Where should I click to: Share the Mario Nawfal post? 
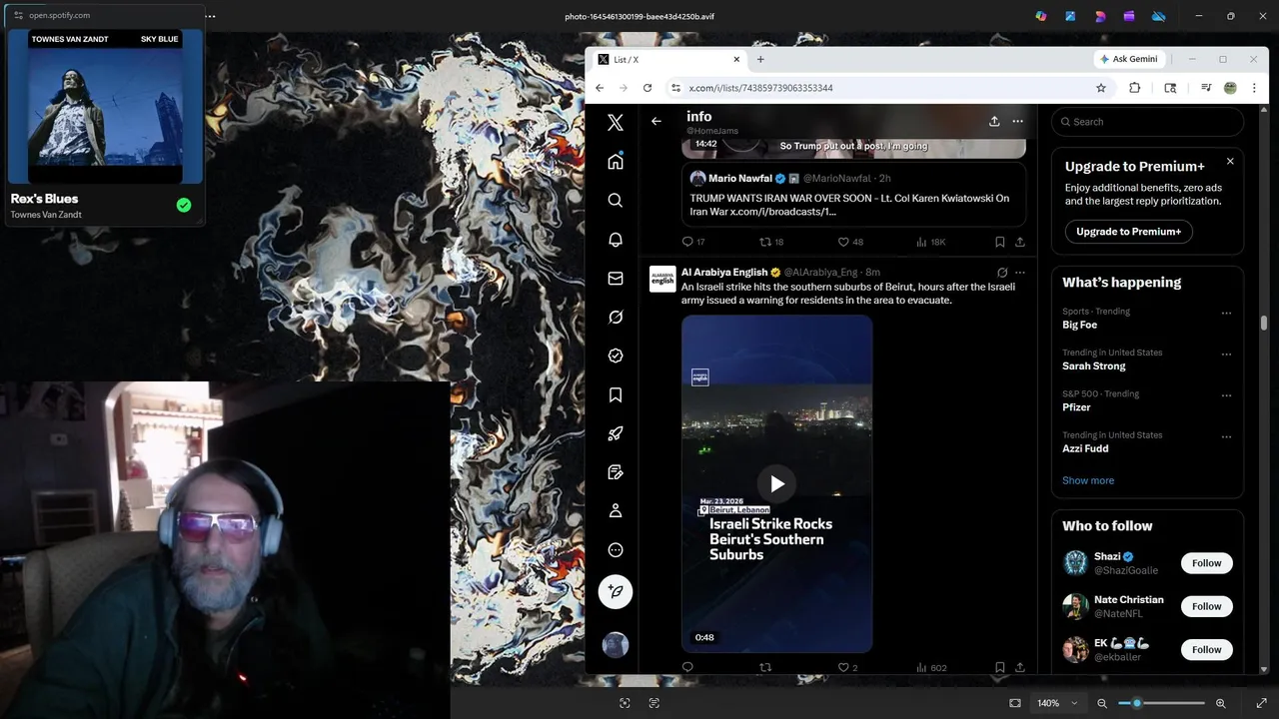[1019, 242]
